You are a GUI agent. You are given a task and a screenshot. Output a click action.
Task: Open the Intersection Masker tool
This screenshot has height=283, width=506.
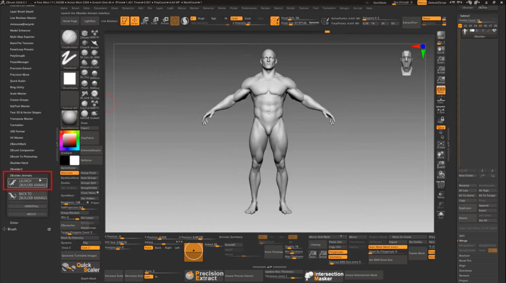(x=324, y=276)
